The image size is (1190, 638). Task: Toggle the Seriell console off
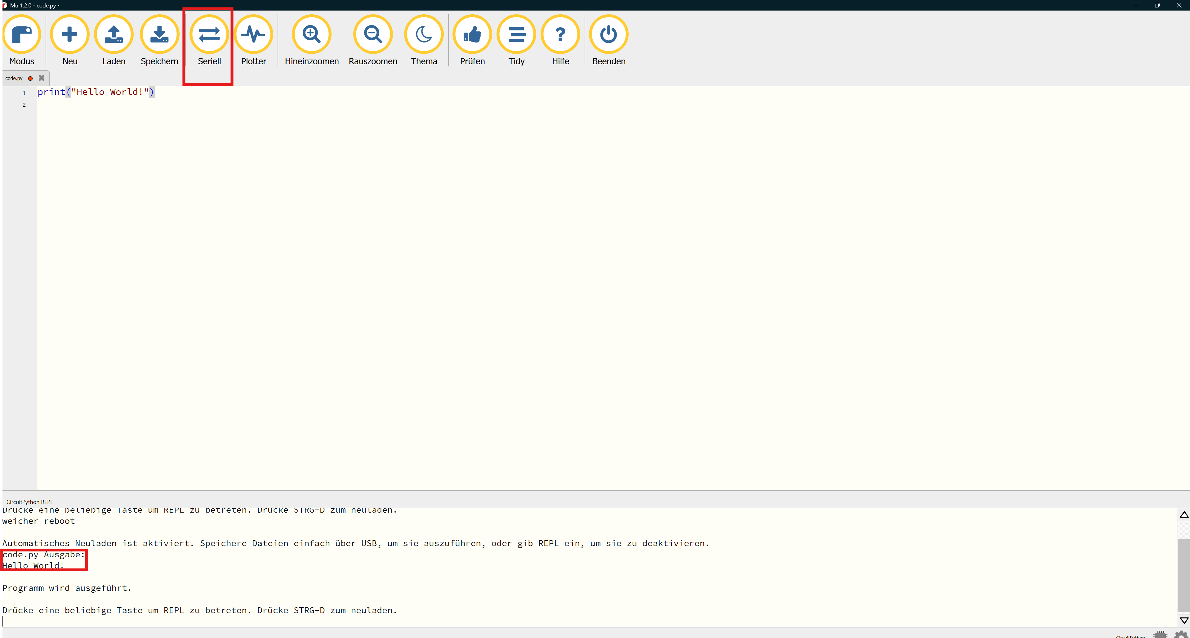[208, 35]
